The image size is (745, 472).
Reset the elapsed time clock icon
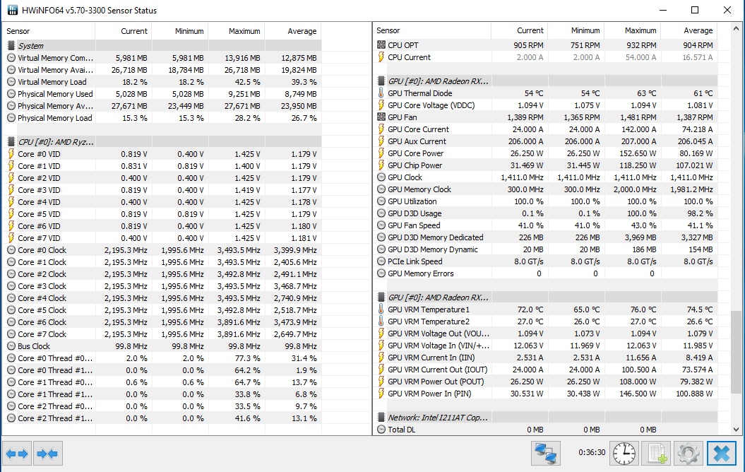click(x=624, y=453)
